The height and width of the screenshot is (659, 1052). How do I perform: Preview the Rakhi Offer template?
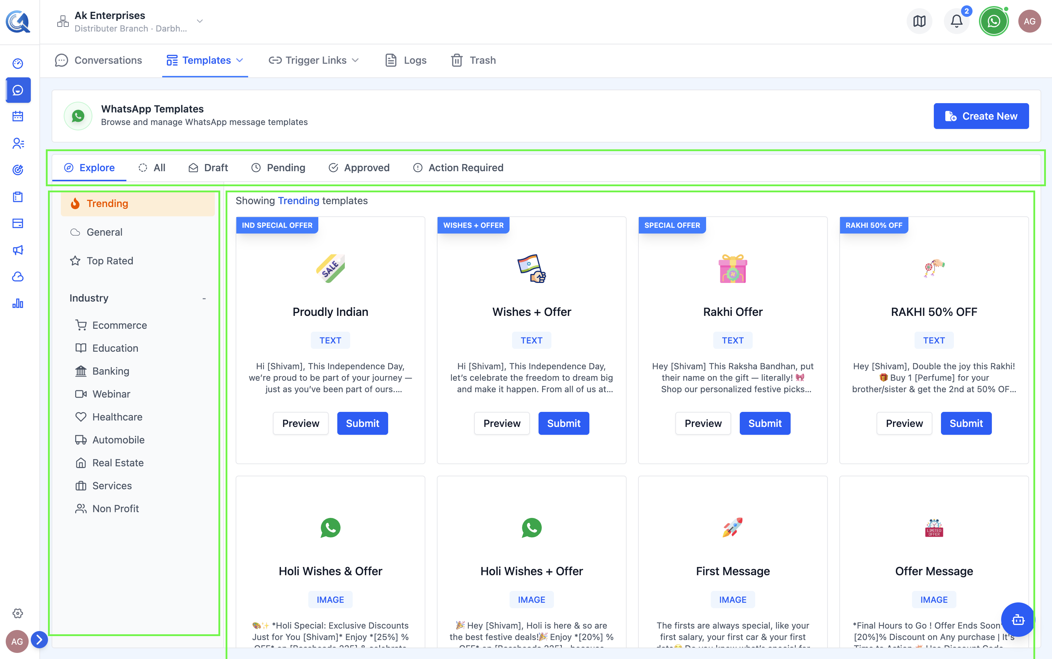(703, 423)
